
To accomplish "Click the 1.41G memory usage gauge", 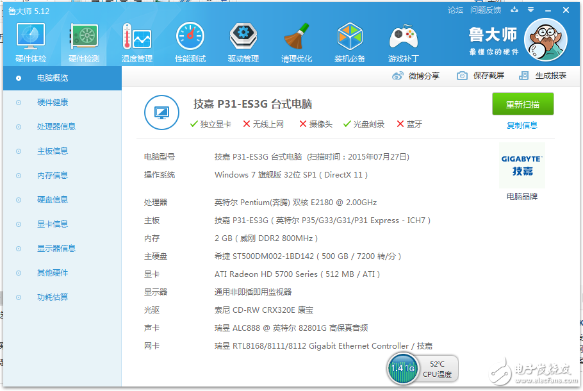I will (x=403, y=369).
